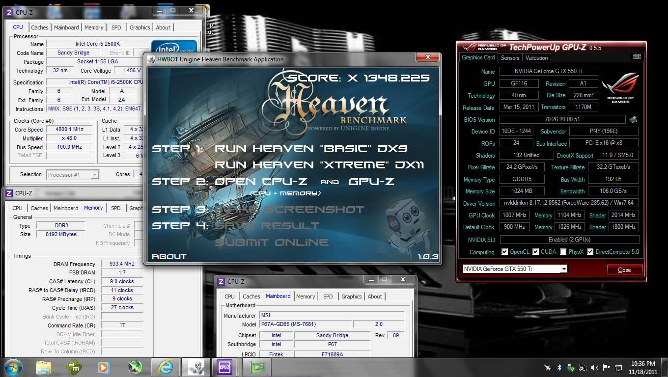Click the BIOS save chip icon in GPU-Z
The image size is (668, 377).
[x=633, y=119]
